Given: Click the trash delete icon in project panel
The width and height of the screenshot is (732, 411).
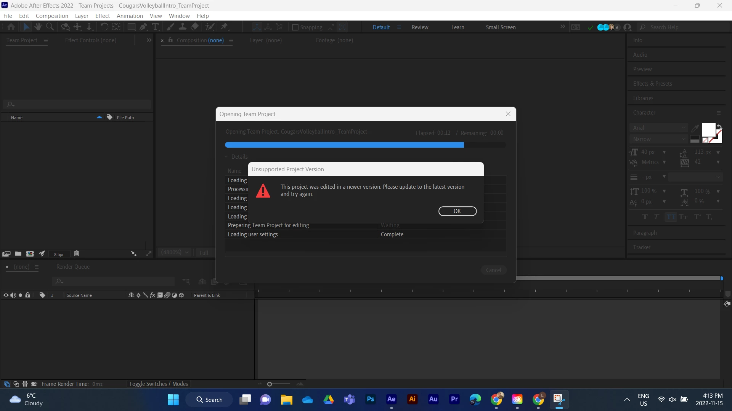Looking at the screenshot, I should coord(77,254).
